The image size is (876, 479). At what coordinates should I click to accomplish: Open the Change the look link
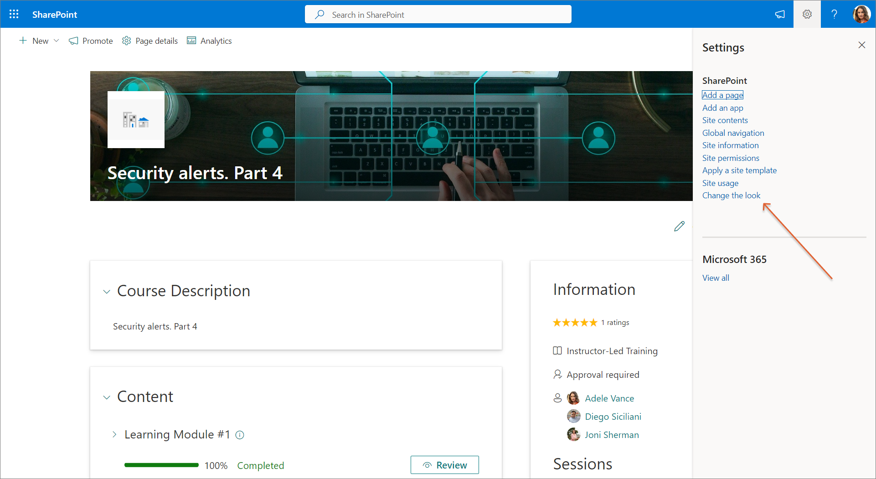[731, 196]
